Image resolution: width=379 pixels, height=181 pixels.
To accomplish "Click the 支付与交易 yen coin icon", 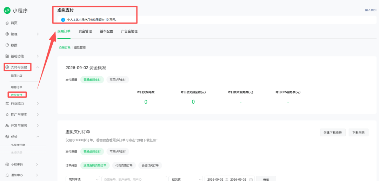I will (x=7, y=67).
